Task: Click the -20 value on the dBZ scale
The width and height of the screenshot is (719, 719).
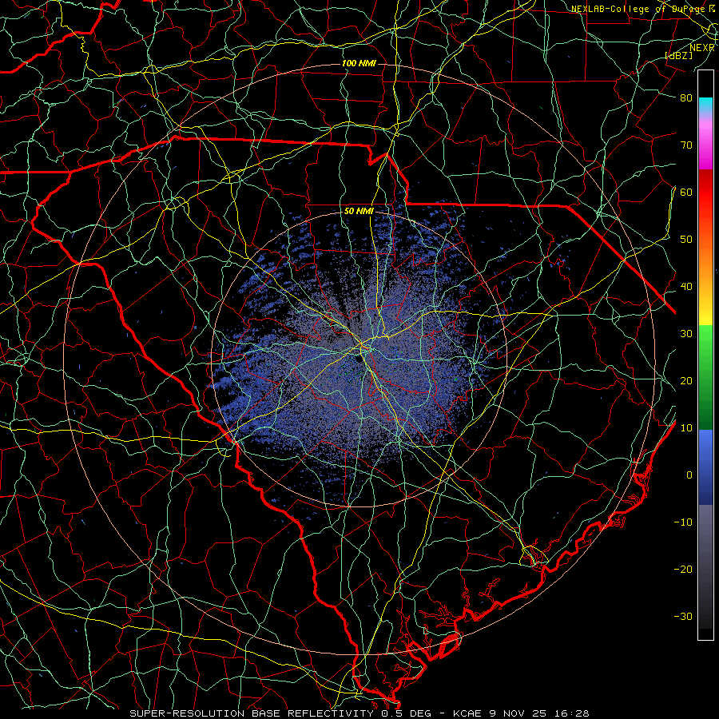Action: tap(683, 570)
